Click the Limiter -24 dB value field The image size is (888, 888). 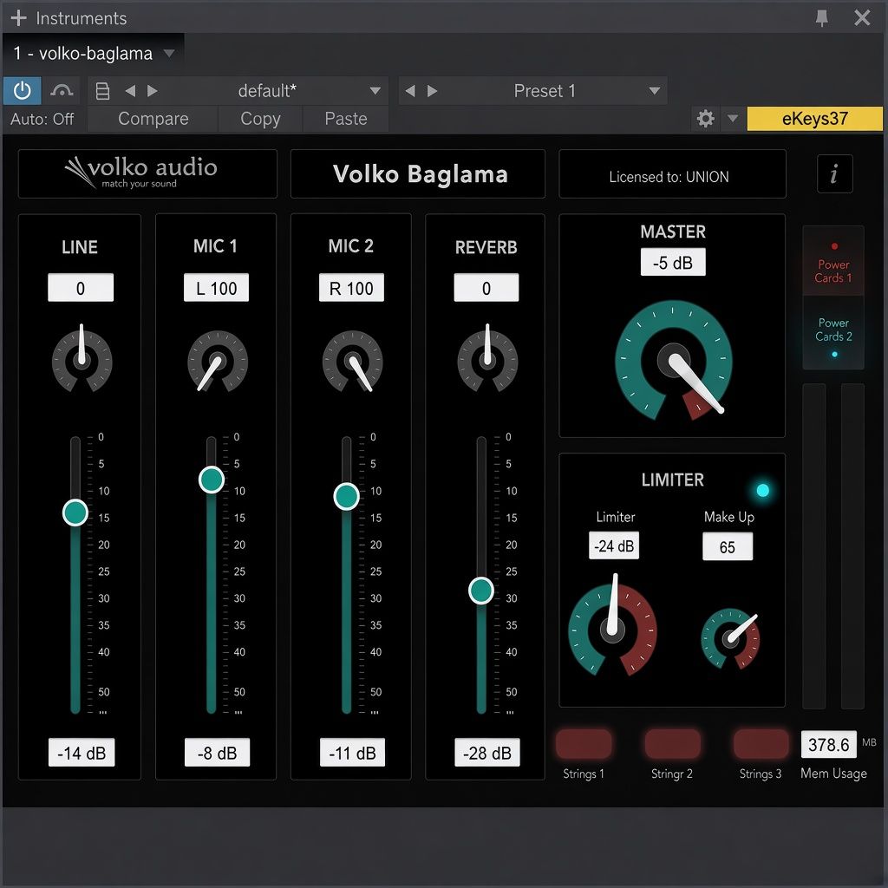[x=614, y=546]
